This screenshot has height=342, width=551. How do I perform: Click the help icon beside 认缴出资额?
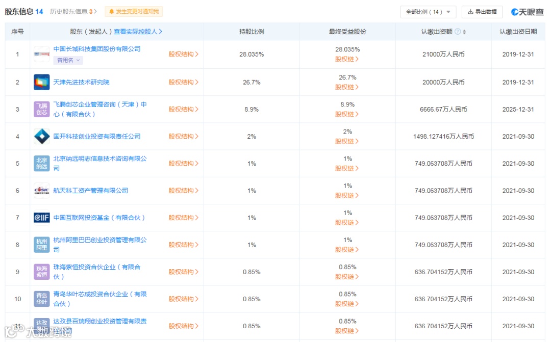coord(458,32)
